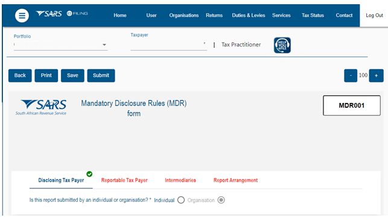This screenshot has width=388, height=221.
Task: Click the Mandatory Disclosure Rules (MDR) form heading
Action: point(134,108)
